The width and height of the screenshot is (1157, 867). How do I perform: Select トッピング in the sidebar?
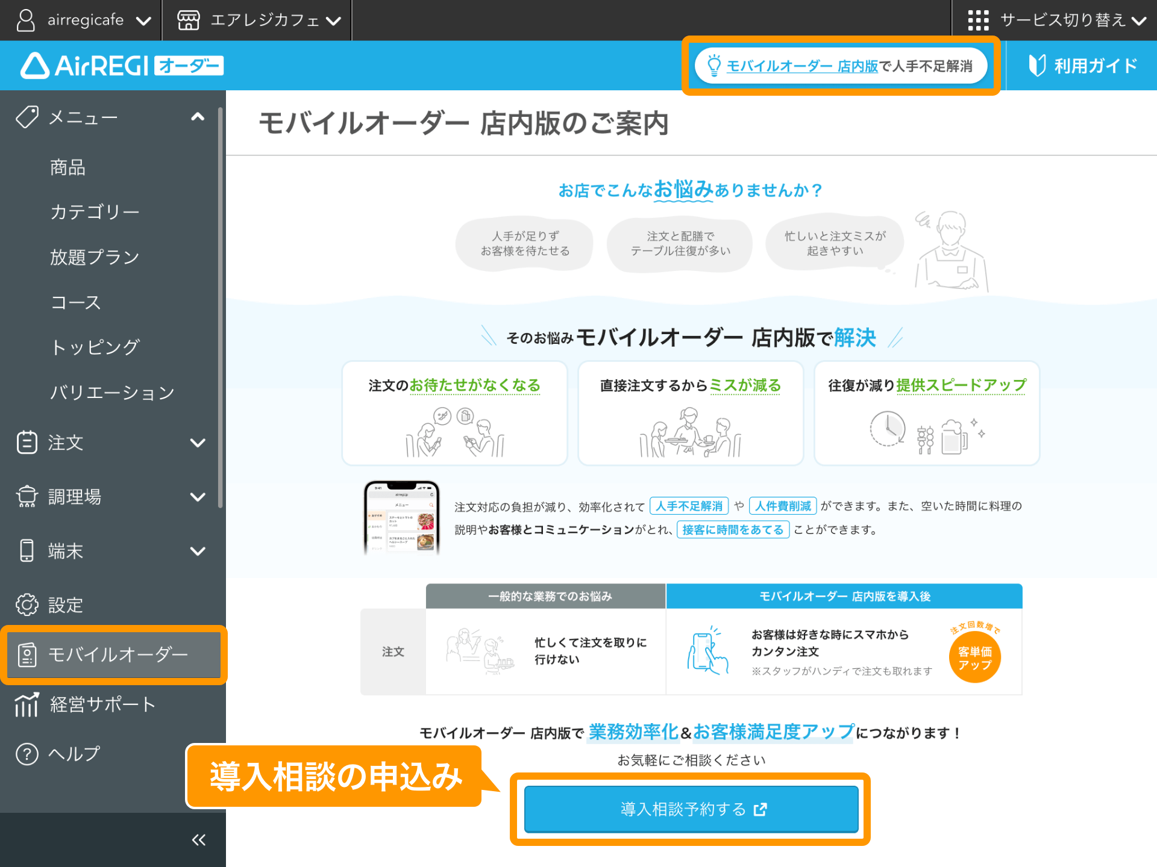coord(95,347)
